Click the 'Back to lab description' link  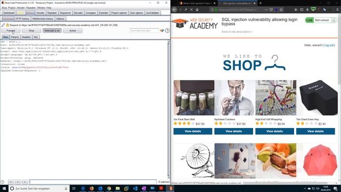pos(237,32)
